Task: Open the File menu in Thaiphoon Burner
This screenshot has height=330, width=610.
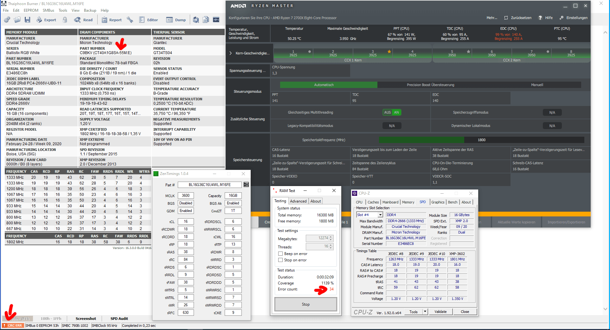Action: pyautogui.click(x=6, y=10)
